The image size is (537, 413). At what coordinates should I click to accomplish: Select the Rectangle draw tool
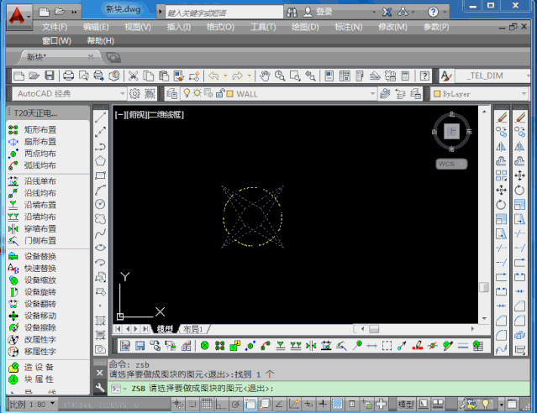(100, 175)
